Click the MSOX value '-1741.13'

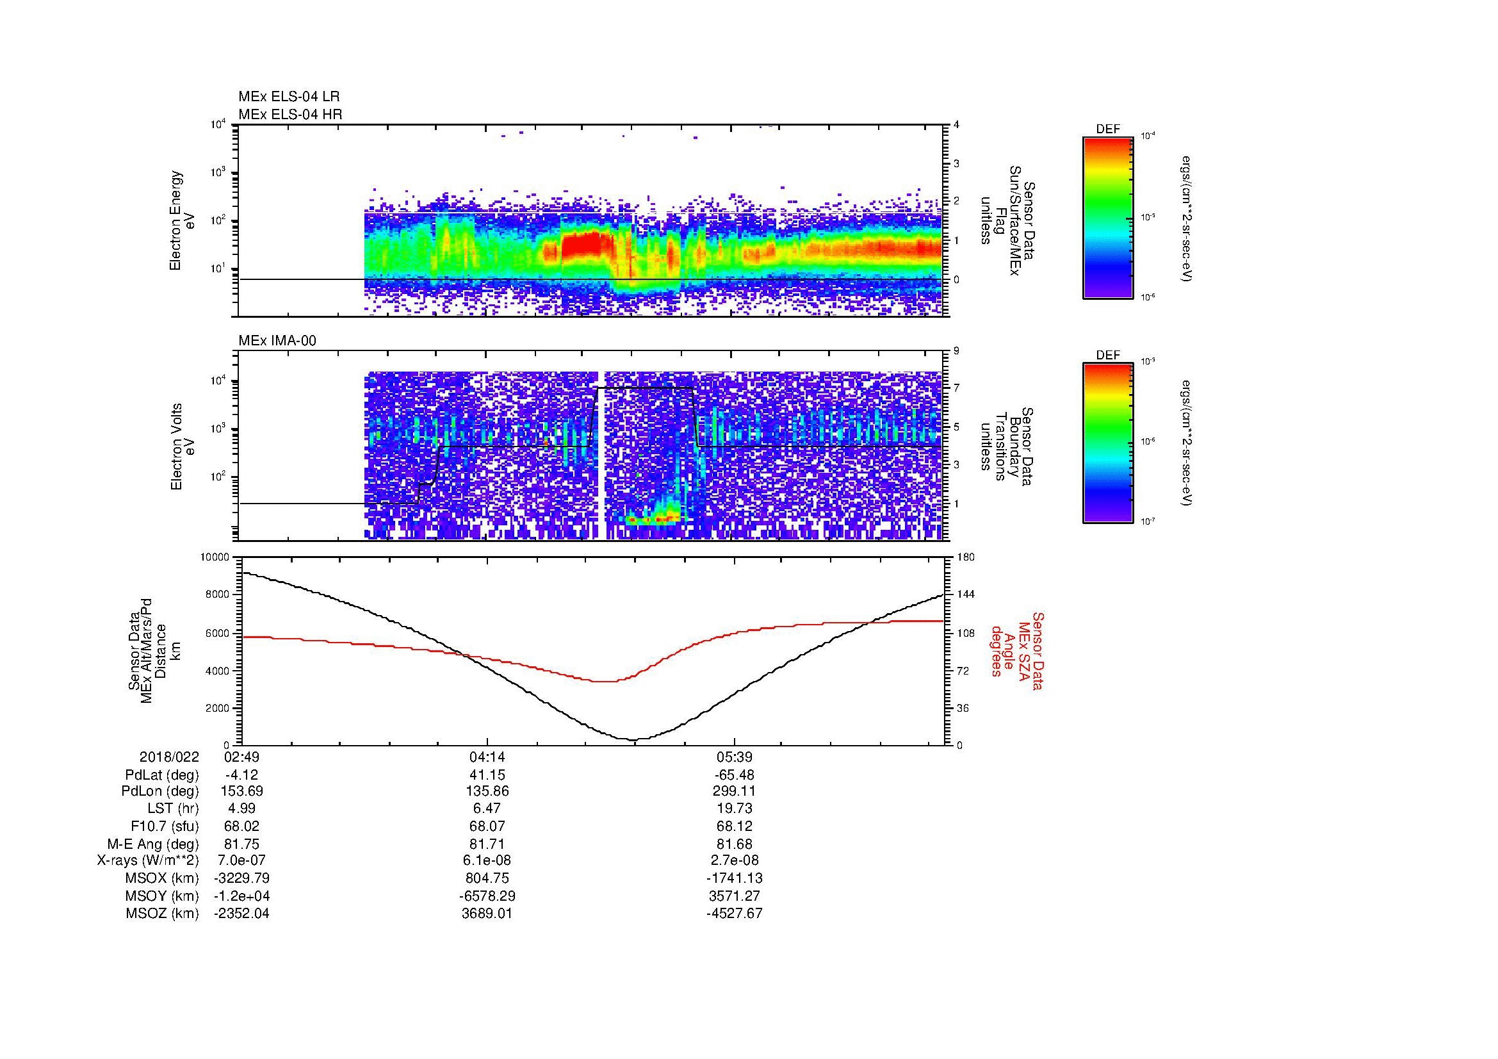coord(735,878)
